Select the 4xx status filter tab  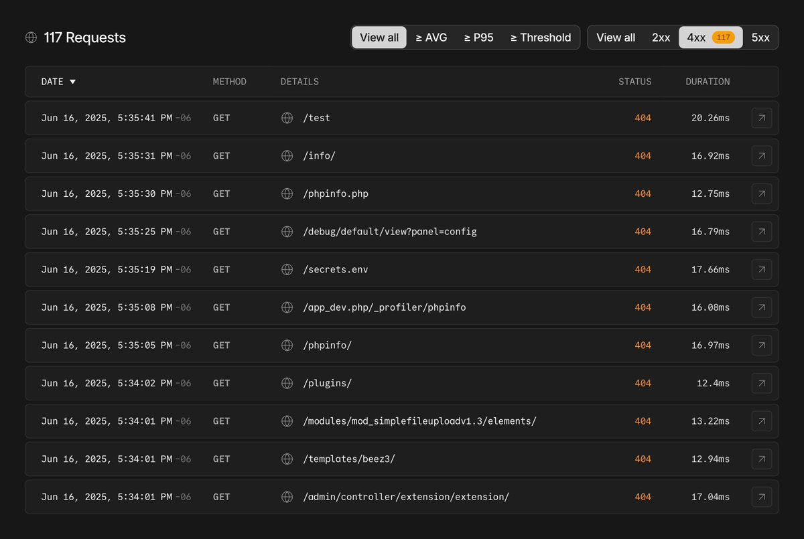(x=710, y=37)
